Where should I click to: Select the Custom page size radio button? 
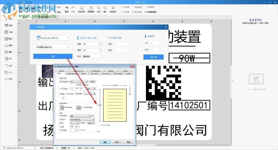tap(61, 89)
